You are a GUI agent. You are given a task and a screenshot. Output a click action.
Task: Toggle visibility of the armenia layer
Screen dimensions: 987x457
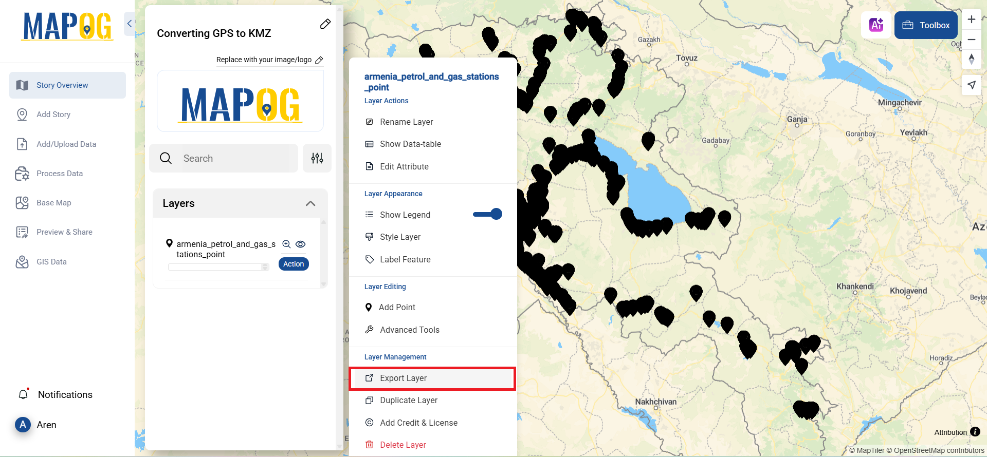tap(301, 244)
